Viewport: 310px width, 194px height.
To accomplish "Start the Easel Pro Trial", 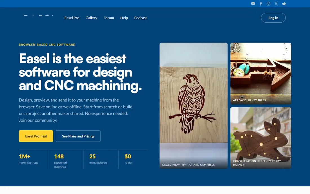I will point(36,136).
